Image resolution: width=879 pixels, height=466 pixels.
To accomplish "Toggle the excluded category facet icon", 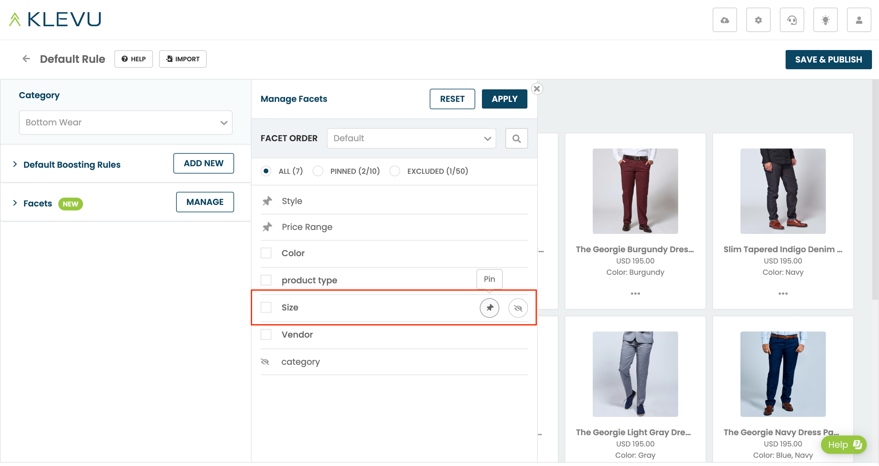I will click(x=265, y=361).
